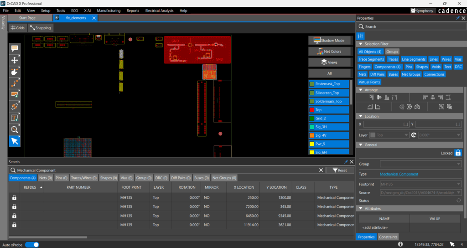Open the Group dropdown in General
The width and height of the screenshot is (467, 248).
(x=420, y=164)
